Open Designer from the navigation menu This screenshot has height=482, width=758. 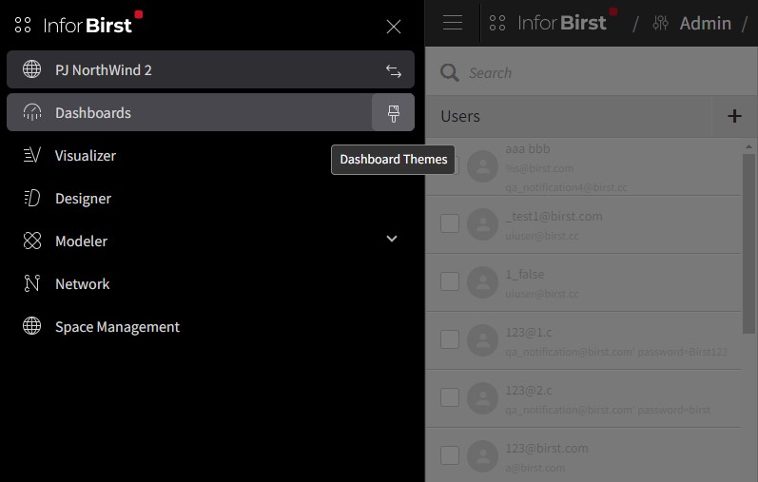(83, 199)
